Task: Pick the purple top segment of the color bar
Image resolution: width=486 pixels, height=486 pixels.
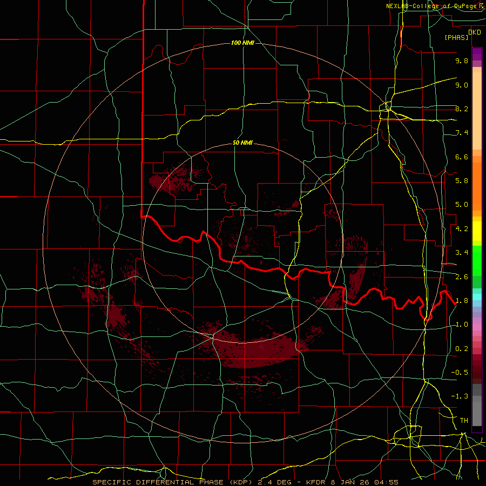Action: [x=477, y=54]
